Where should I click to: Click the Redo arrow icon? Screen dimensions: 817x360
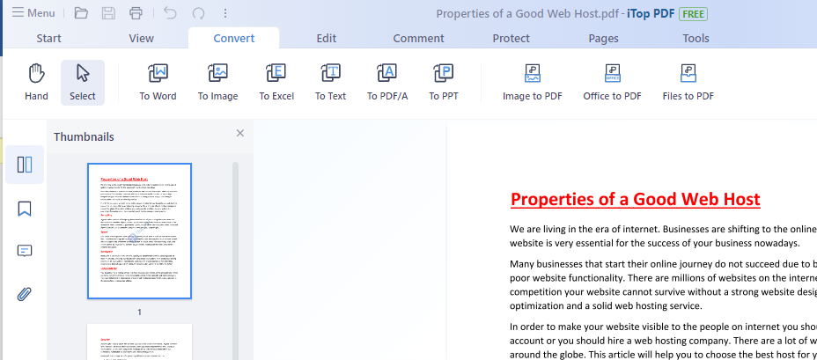[x=198, y=13]
